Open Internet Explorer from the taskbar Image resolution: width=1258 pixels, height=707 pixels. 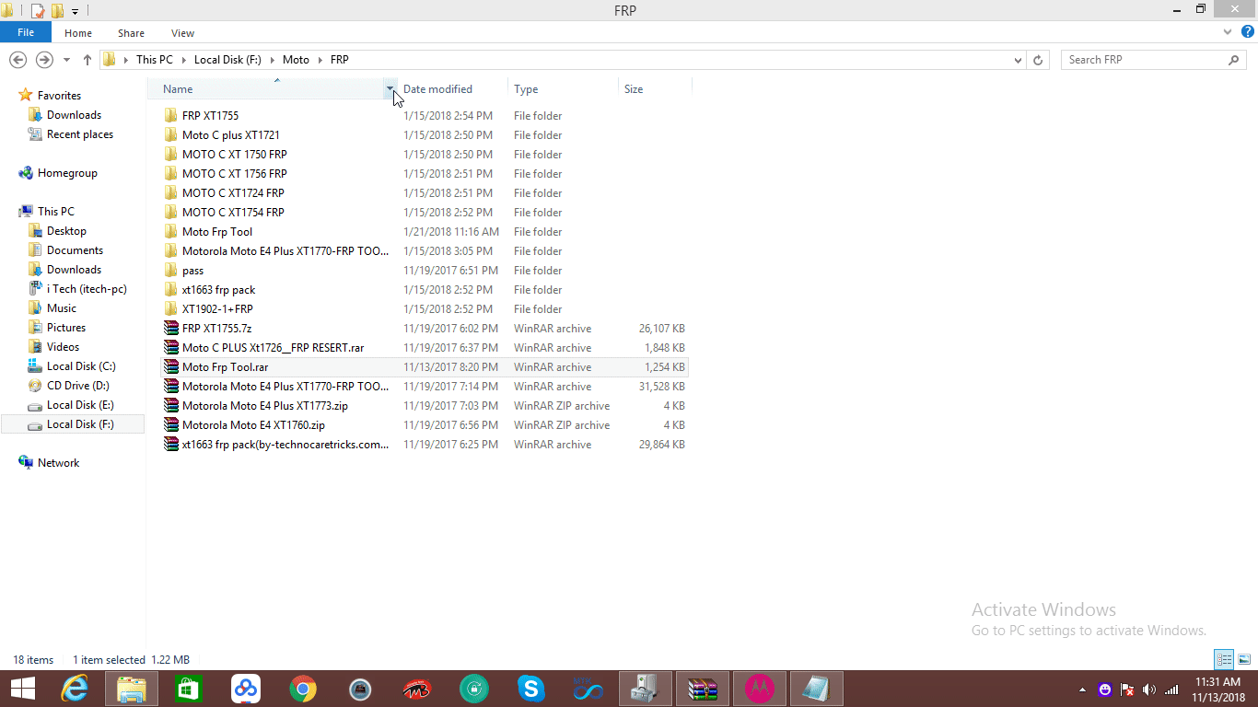(x=75, y=689)
